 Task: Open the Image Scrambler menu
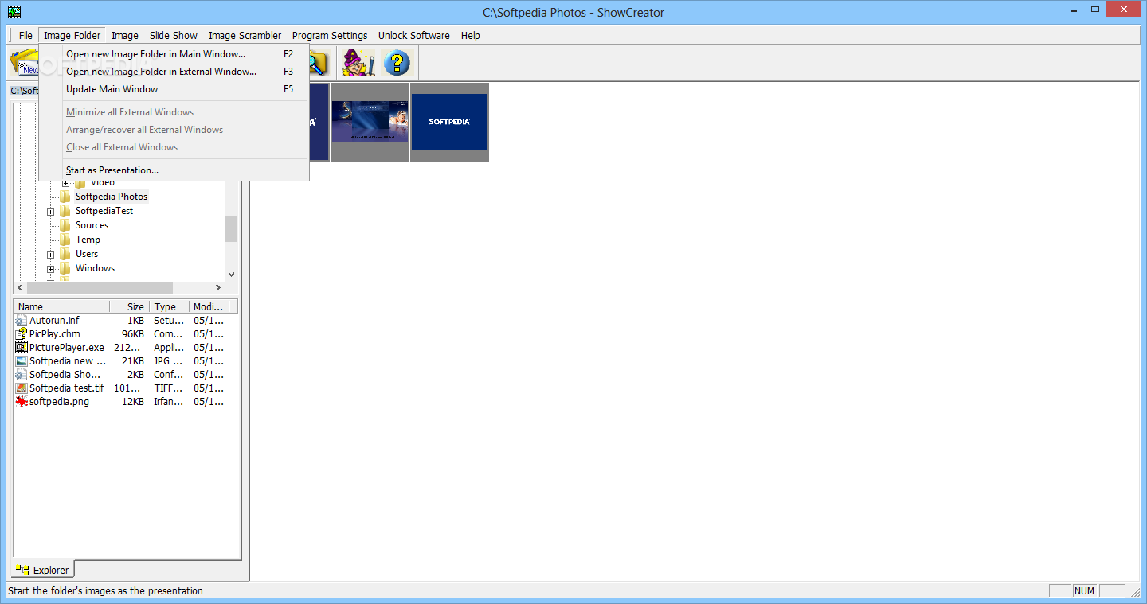(245, 35)
